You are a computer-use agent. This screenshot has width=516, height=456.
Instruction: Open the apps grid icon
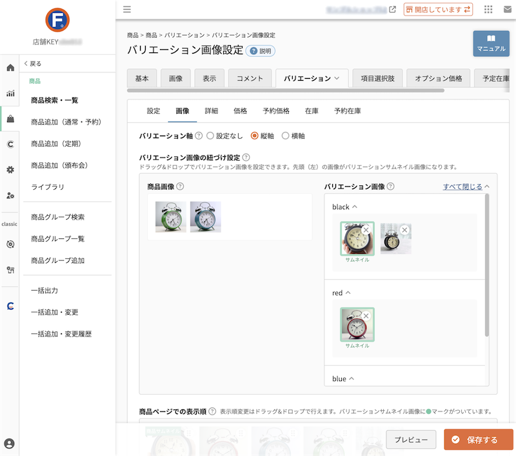point(488,9)
